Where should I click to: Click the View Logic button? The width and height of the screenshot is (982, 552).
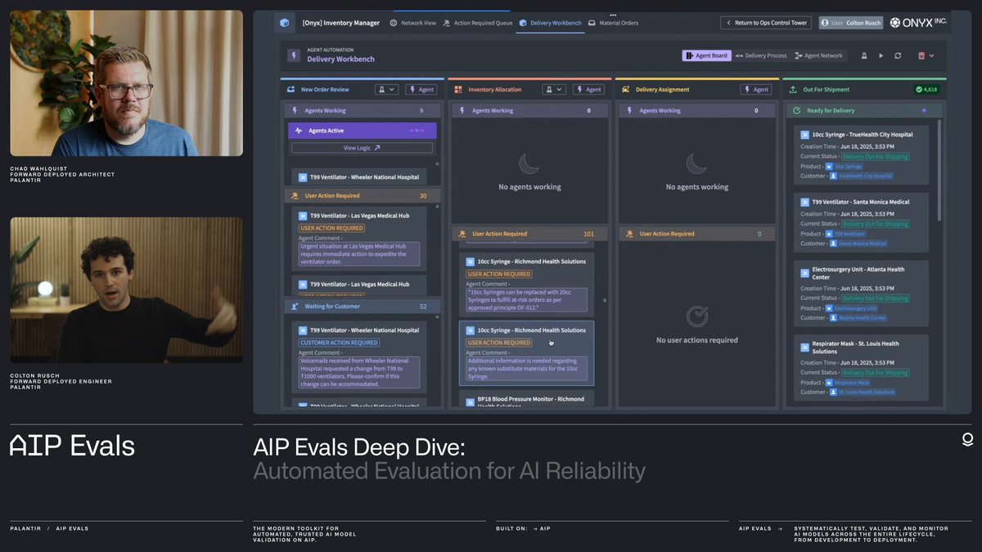362,148
